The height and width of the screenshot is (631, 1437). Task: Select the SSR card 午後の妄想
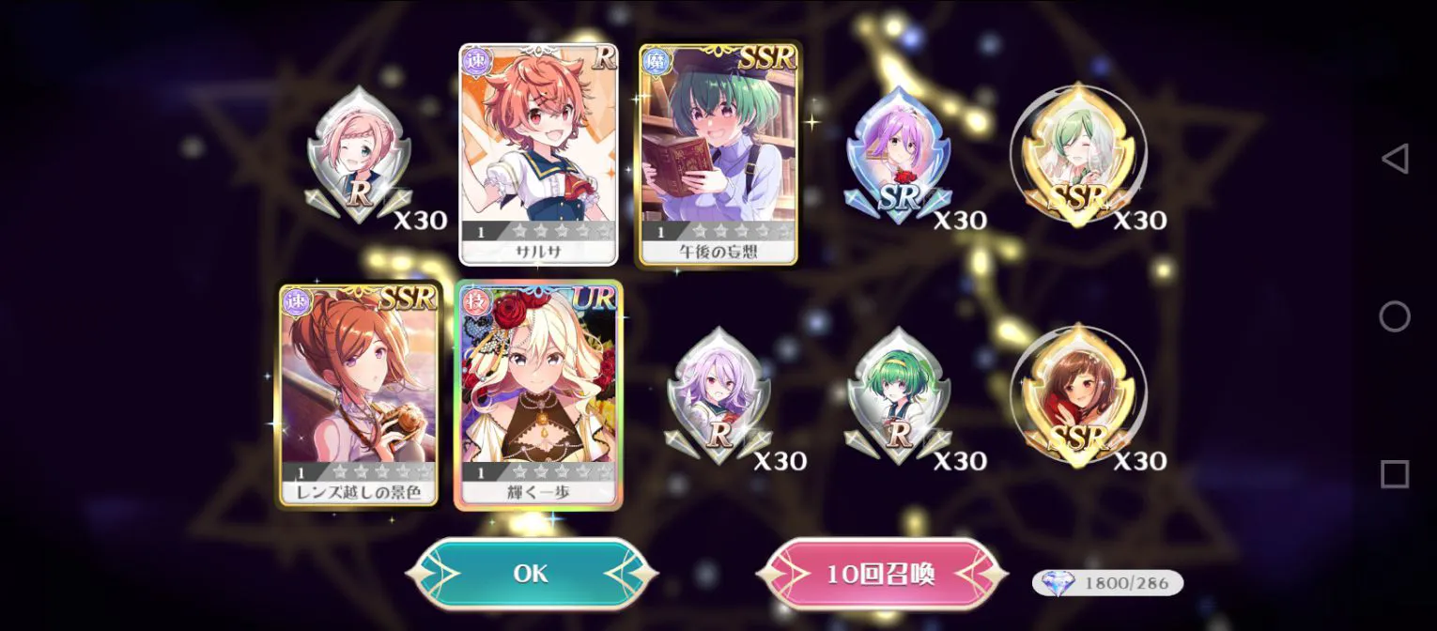tap(718, 154)
